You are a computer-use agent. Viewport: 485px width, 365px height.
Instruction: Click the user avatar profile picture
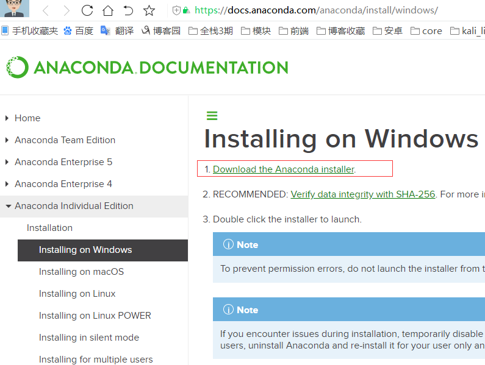(x=15, y=9)
